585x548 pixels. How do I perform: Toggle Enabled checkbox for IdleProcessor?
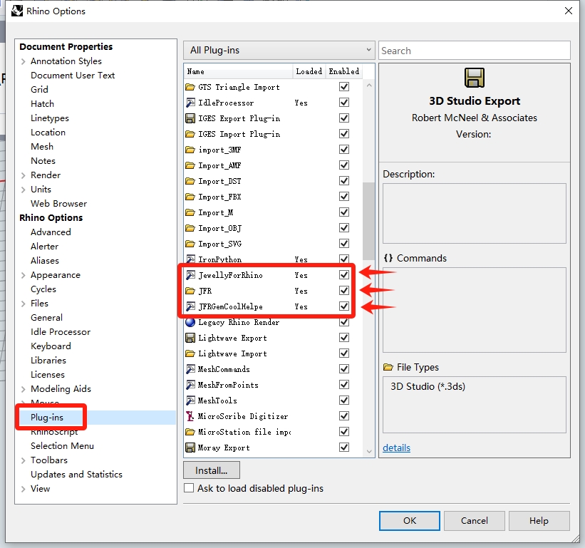pyautogui.click(x=344, y=102)
